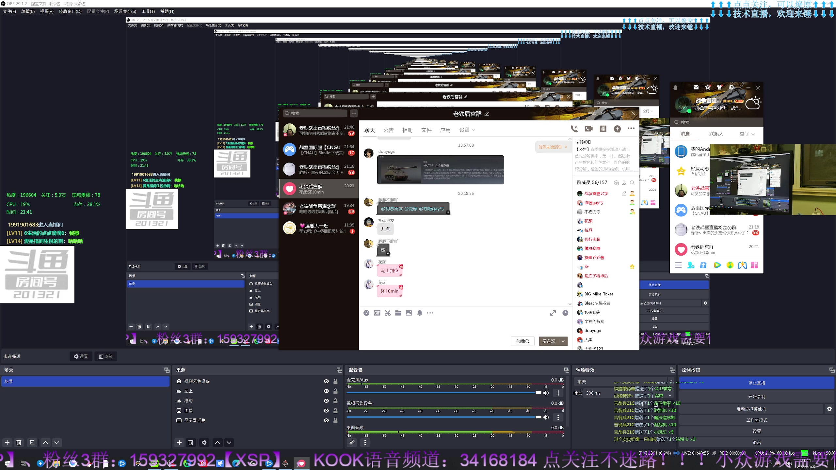Toggle visibility of 显示器采集 source

pos(326,420)
